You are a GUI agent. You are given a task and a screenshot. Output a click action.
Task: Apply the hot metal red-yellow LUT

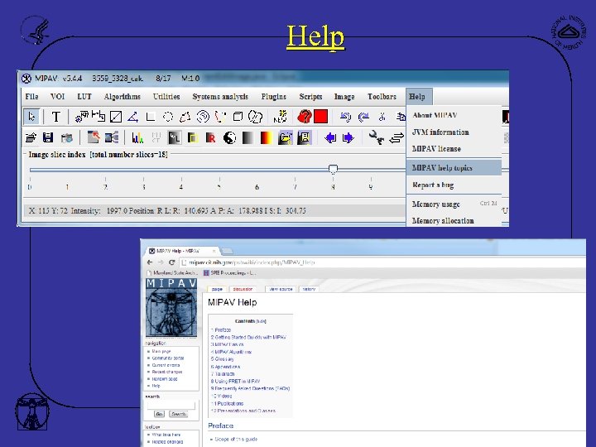tap(266, 137)
